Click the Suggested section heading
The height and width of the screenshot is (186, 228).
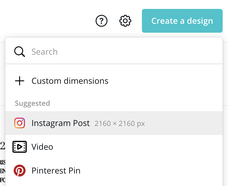[x=32, y=103]
